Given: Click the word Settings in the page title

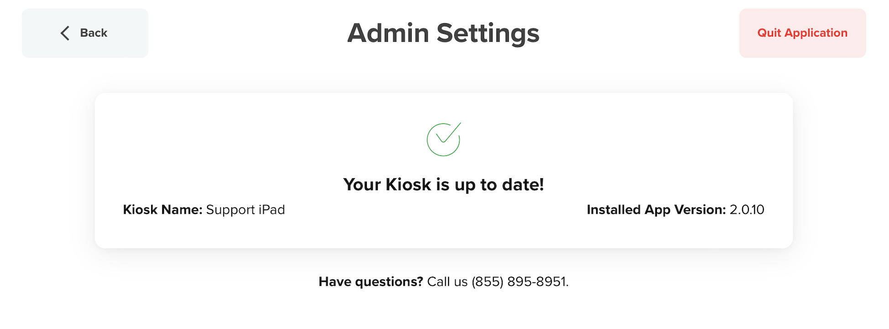Looking at the screenshot, I should tap(488, 33).
